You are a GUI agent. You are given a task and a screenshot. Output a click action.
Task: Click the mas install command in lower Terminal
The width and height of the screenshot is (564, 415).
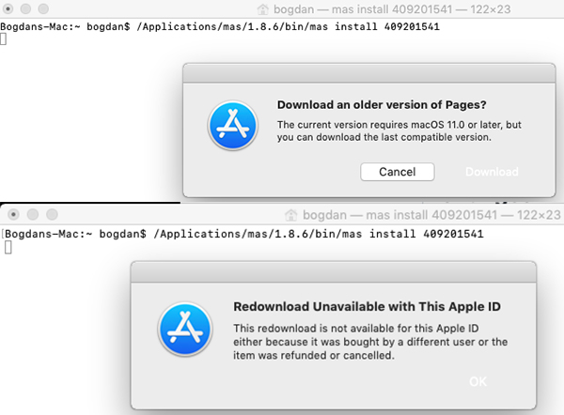pyautogui.click(x=319, y=234)
